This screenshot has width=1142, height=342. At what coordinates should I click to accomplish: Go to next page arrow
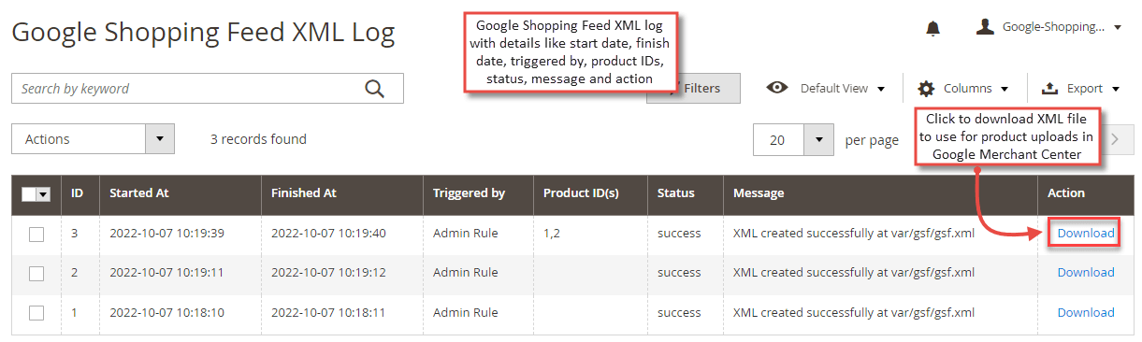point(1115,139)
